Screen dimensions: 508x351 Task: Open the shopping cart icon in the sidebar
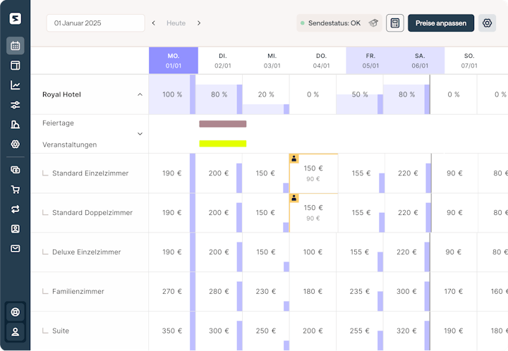tap(16, 190)
